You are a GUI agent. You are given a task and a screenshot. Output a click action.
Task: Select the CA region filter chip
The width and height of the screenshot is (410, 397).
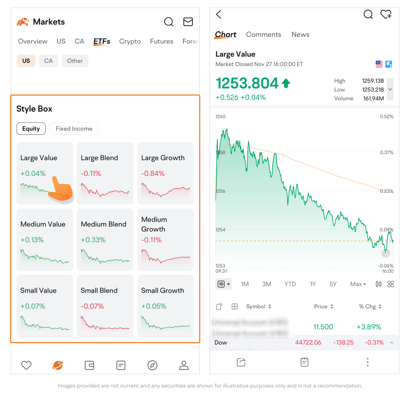48,61
